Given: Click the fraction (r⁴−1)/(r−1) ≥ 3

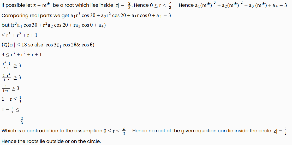Looking at the screenshot, I should (11, 66).
